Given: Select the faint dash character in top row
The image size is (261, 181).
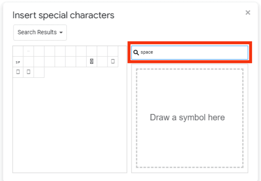Looking at the screenshot, I should pyautogui.click(x=29, y=51).
